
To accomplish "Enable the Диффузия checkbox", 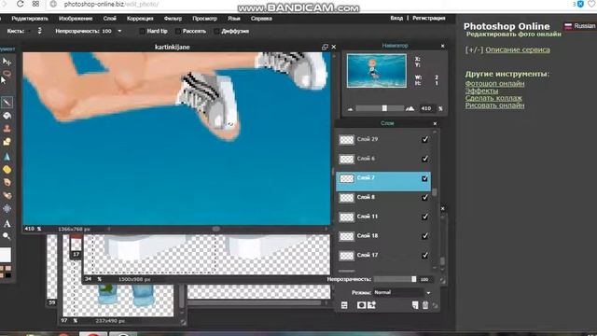I will coord(216,31).
